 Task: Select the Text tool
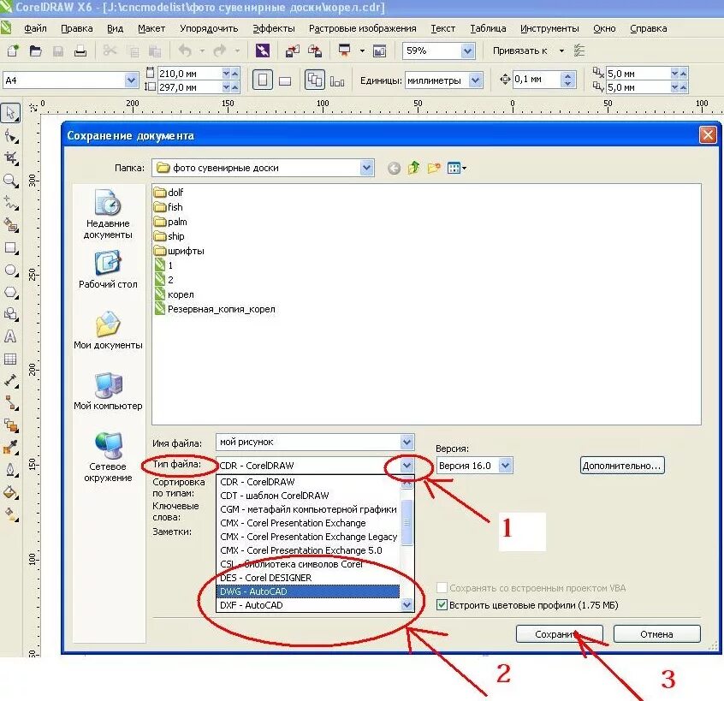coord(10,336)
